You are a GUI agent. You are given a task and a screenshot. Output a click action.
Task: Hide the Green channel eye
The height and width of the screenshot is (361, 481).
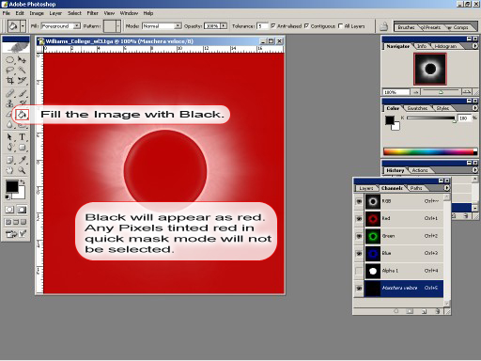click(359, 236)
